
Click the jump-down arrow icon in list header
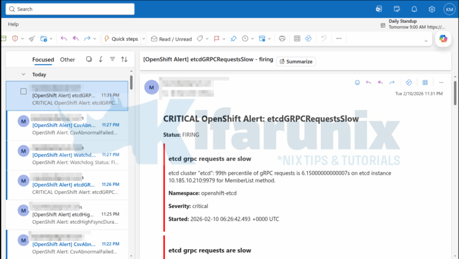100,59
